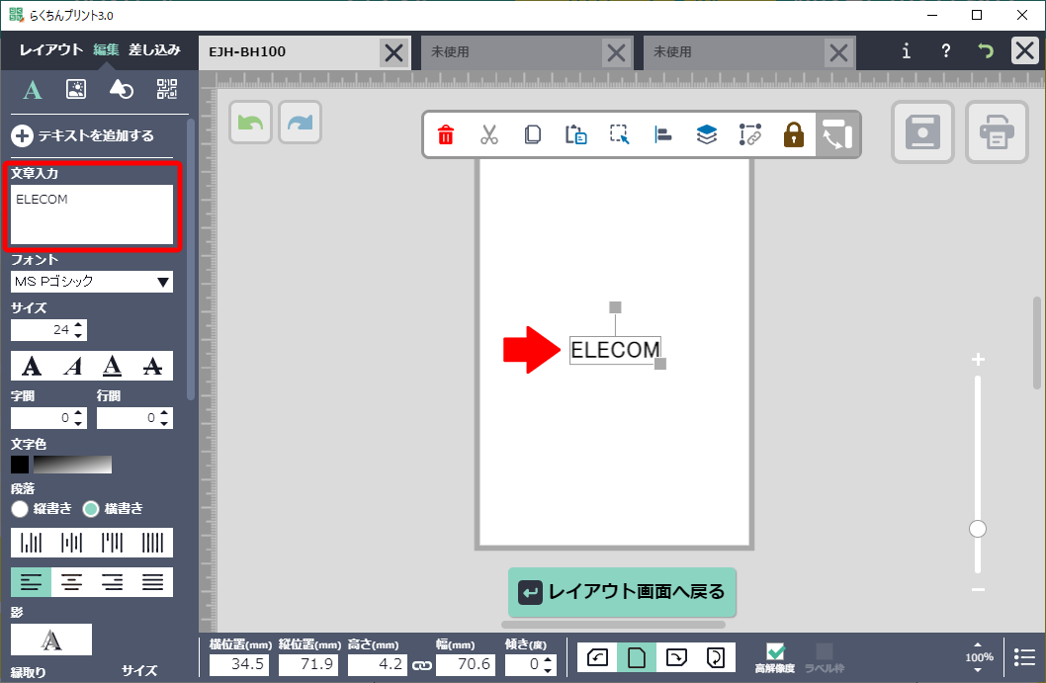This screenshot has width=1046, height=683.
Task: Click the black text color swatch
Action: (20, 465)
